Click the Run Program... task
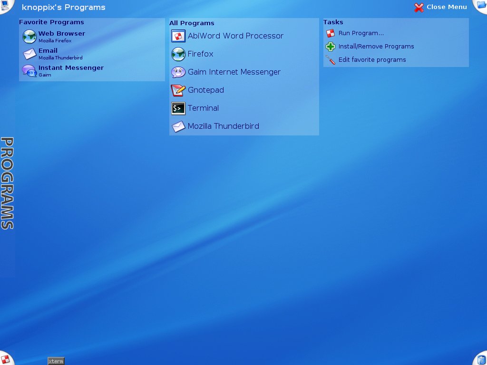Viewport: 487px width, 365px height. tap(361, 33)
